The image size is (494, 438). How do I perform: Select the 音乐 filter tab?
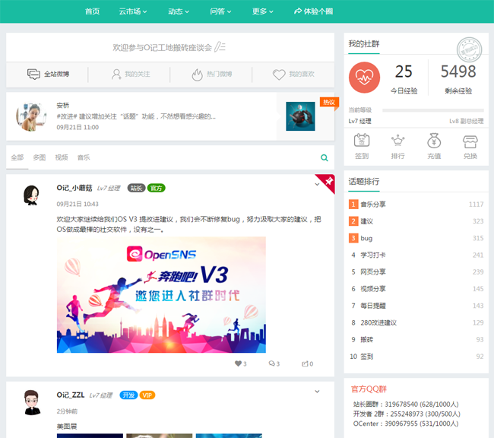(84, 157)
